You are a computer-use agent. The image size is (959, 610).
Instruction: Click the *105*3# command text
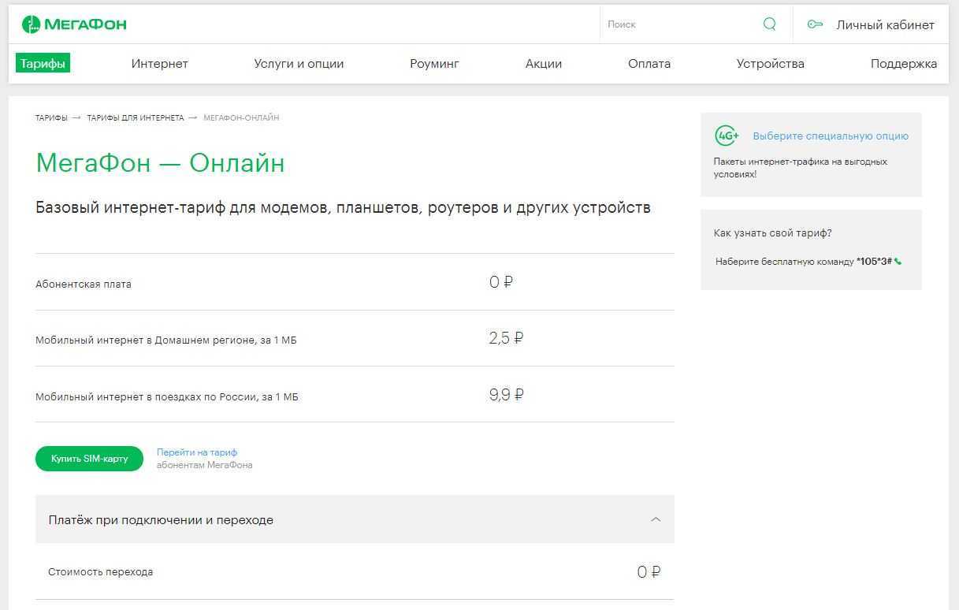(x=874, y=262)
